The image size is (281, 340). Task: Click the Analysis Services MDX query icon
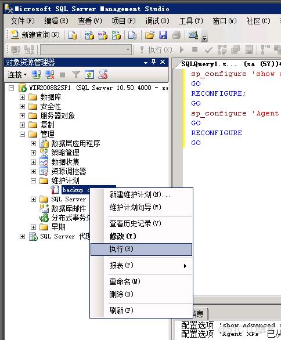tap(89, 35)
